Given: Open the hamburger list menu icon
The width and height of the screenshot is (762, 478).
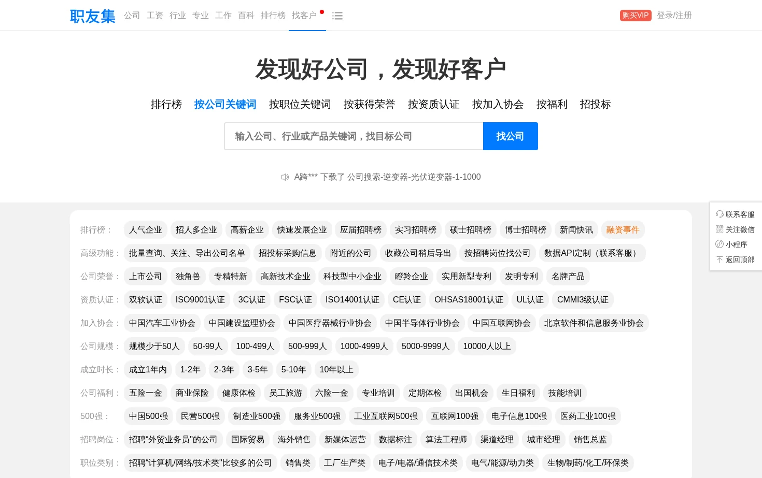Looking at the screenshot, I should tap(337, 16).
